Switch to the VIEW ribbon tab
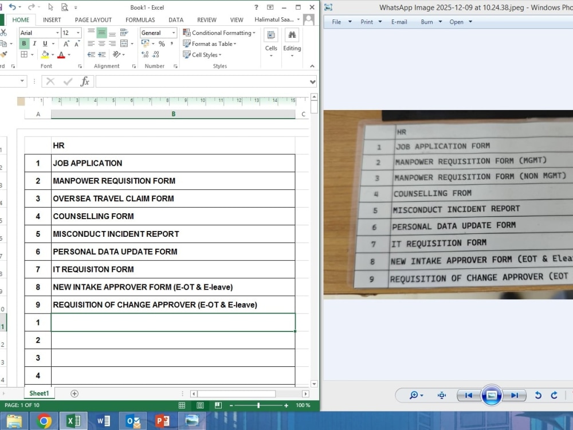The height and width of the screenshot is (430, 573). pos(237,19)
